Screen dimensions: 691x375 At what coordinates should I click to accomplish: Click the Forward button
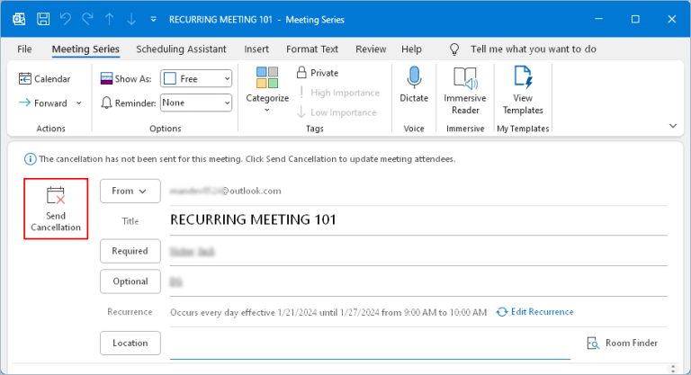coord(43,103)
